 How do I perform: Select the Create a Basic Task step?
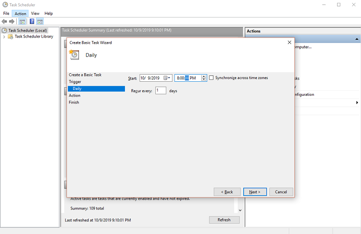85,75
